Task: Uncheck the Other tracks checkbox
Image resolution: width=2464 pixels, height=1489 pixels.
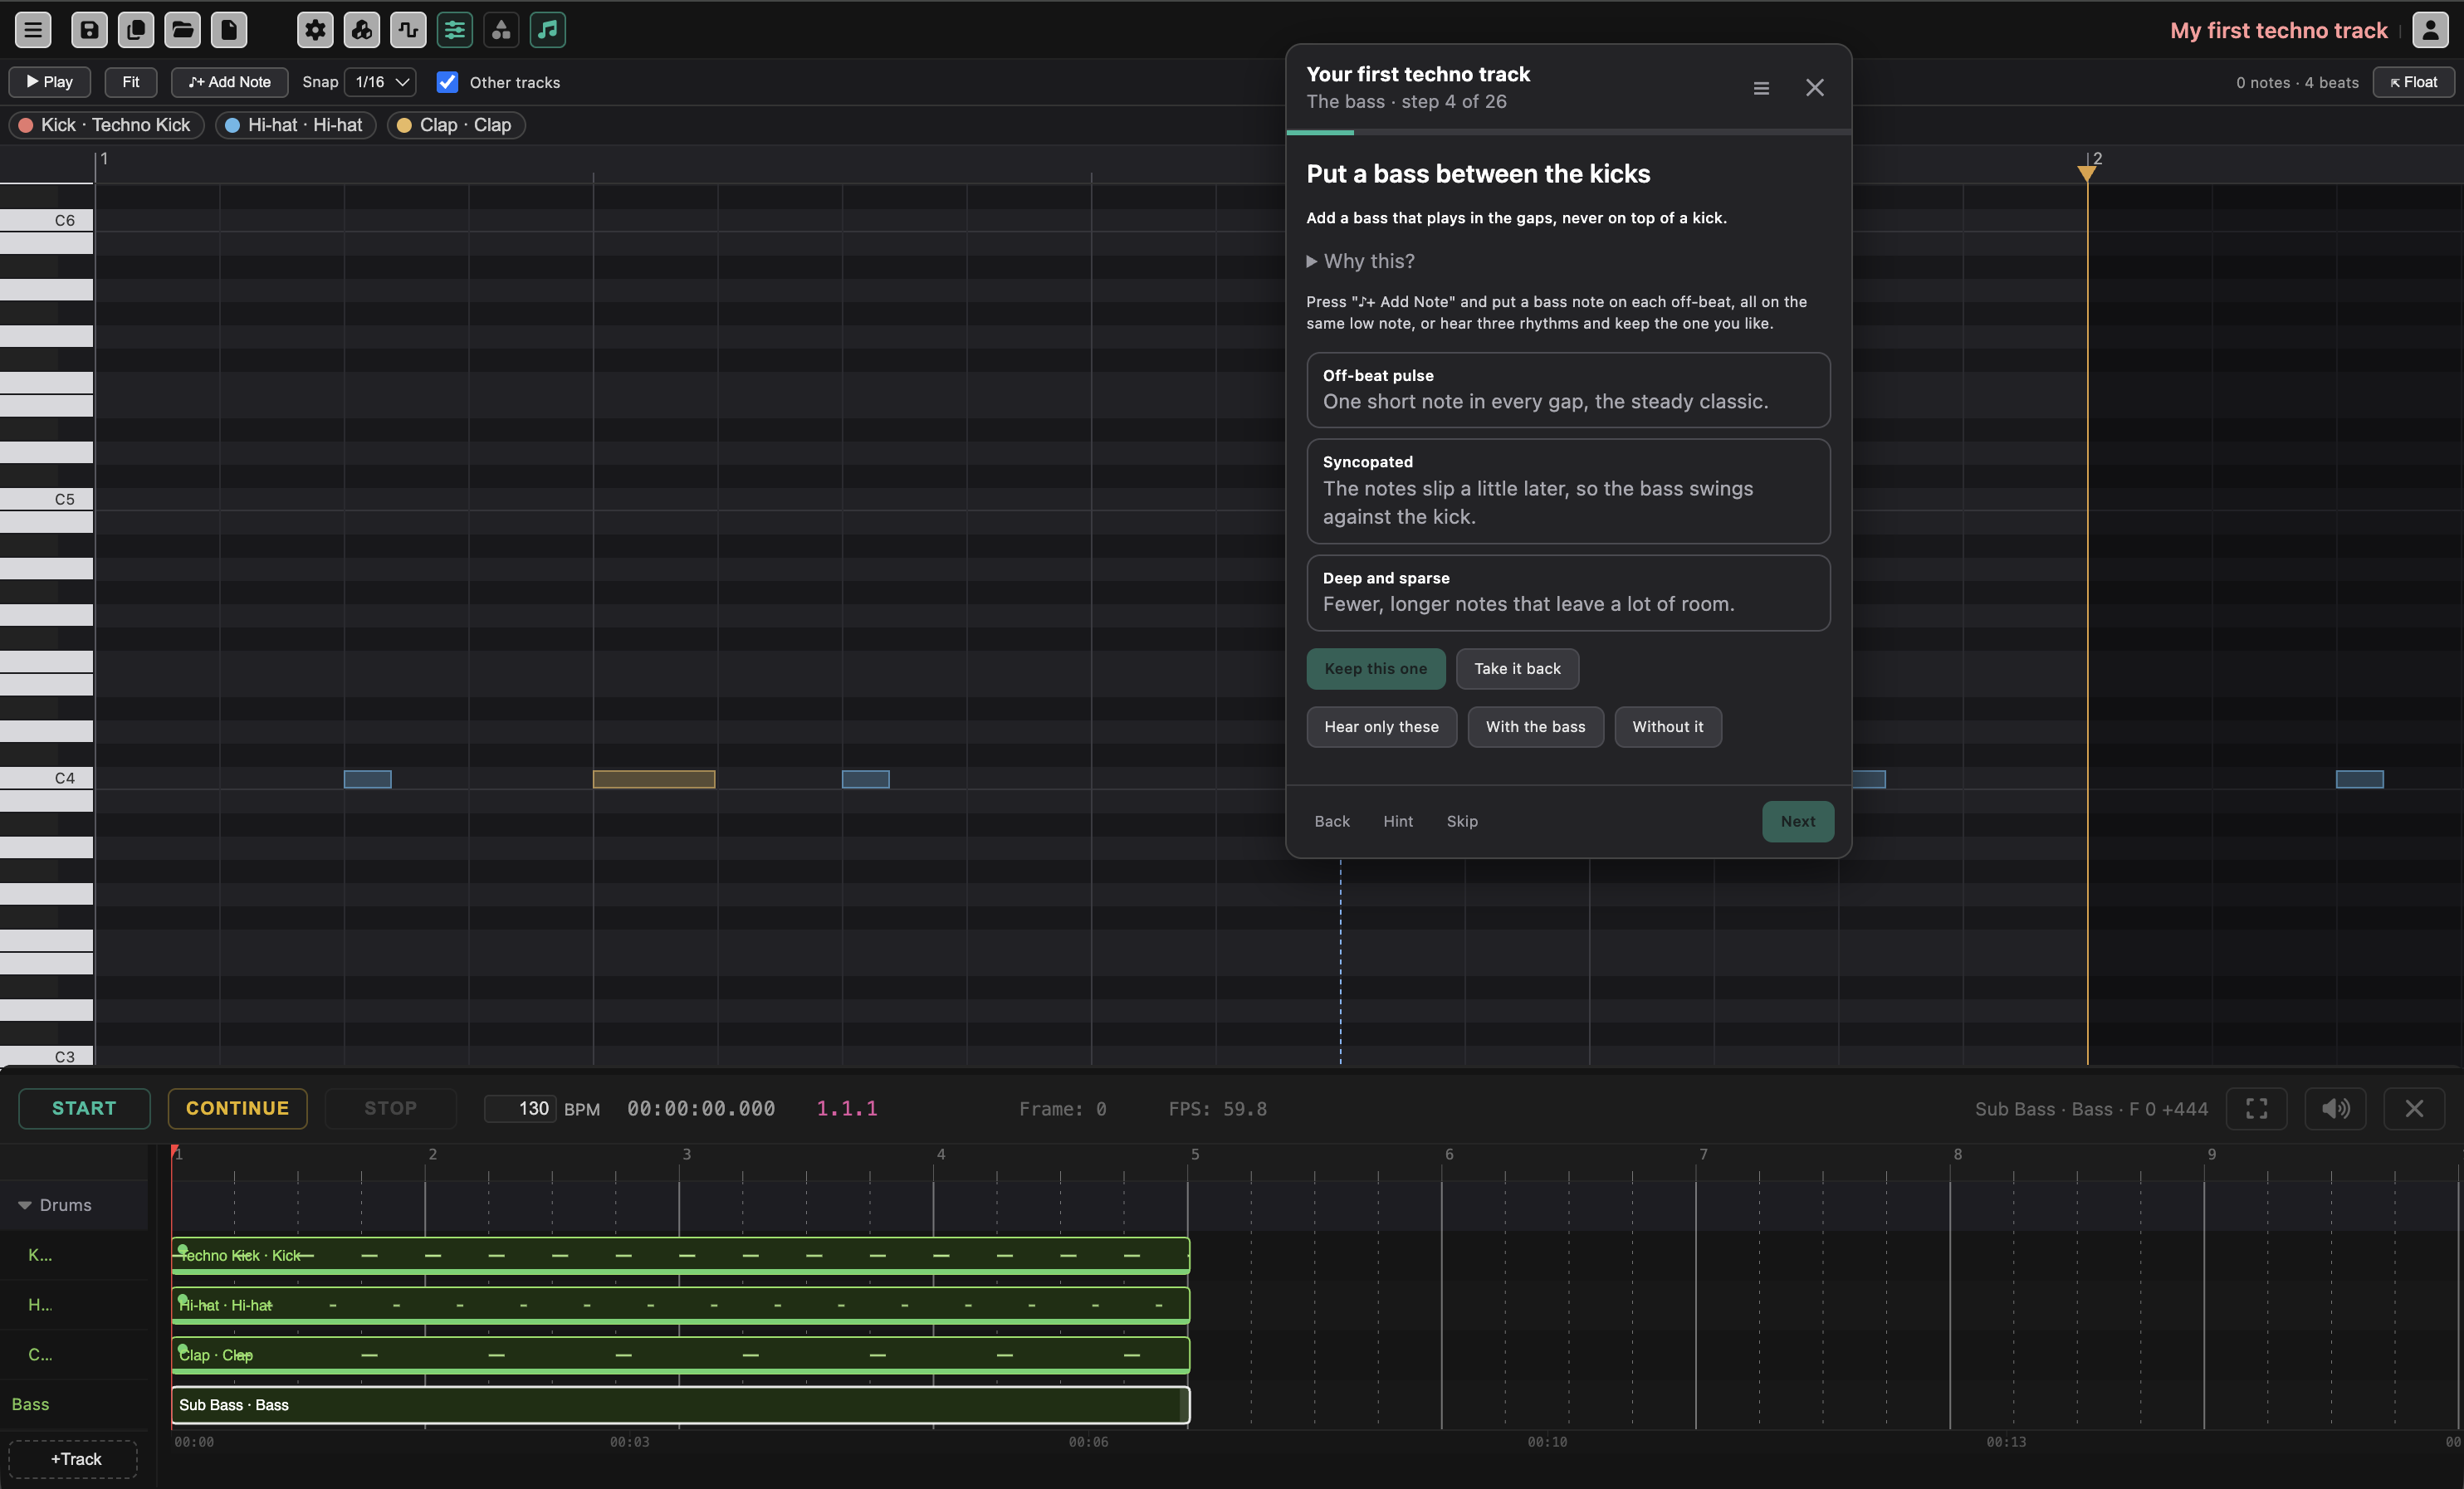Action: point(447,82)
